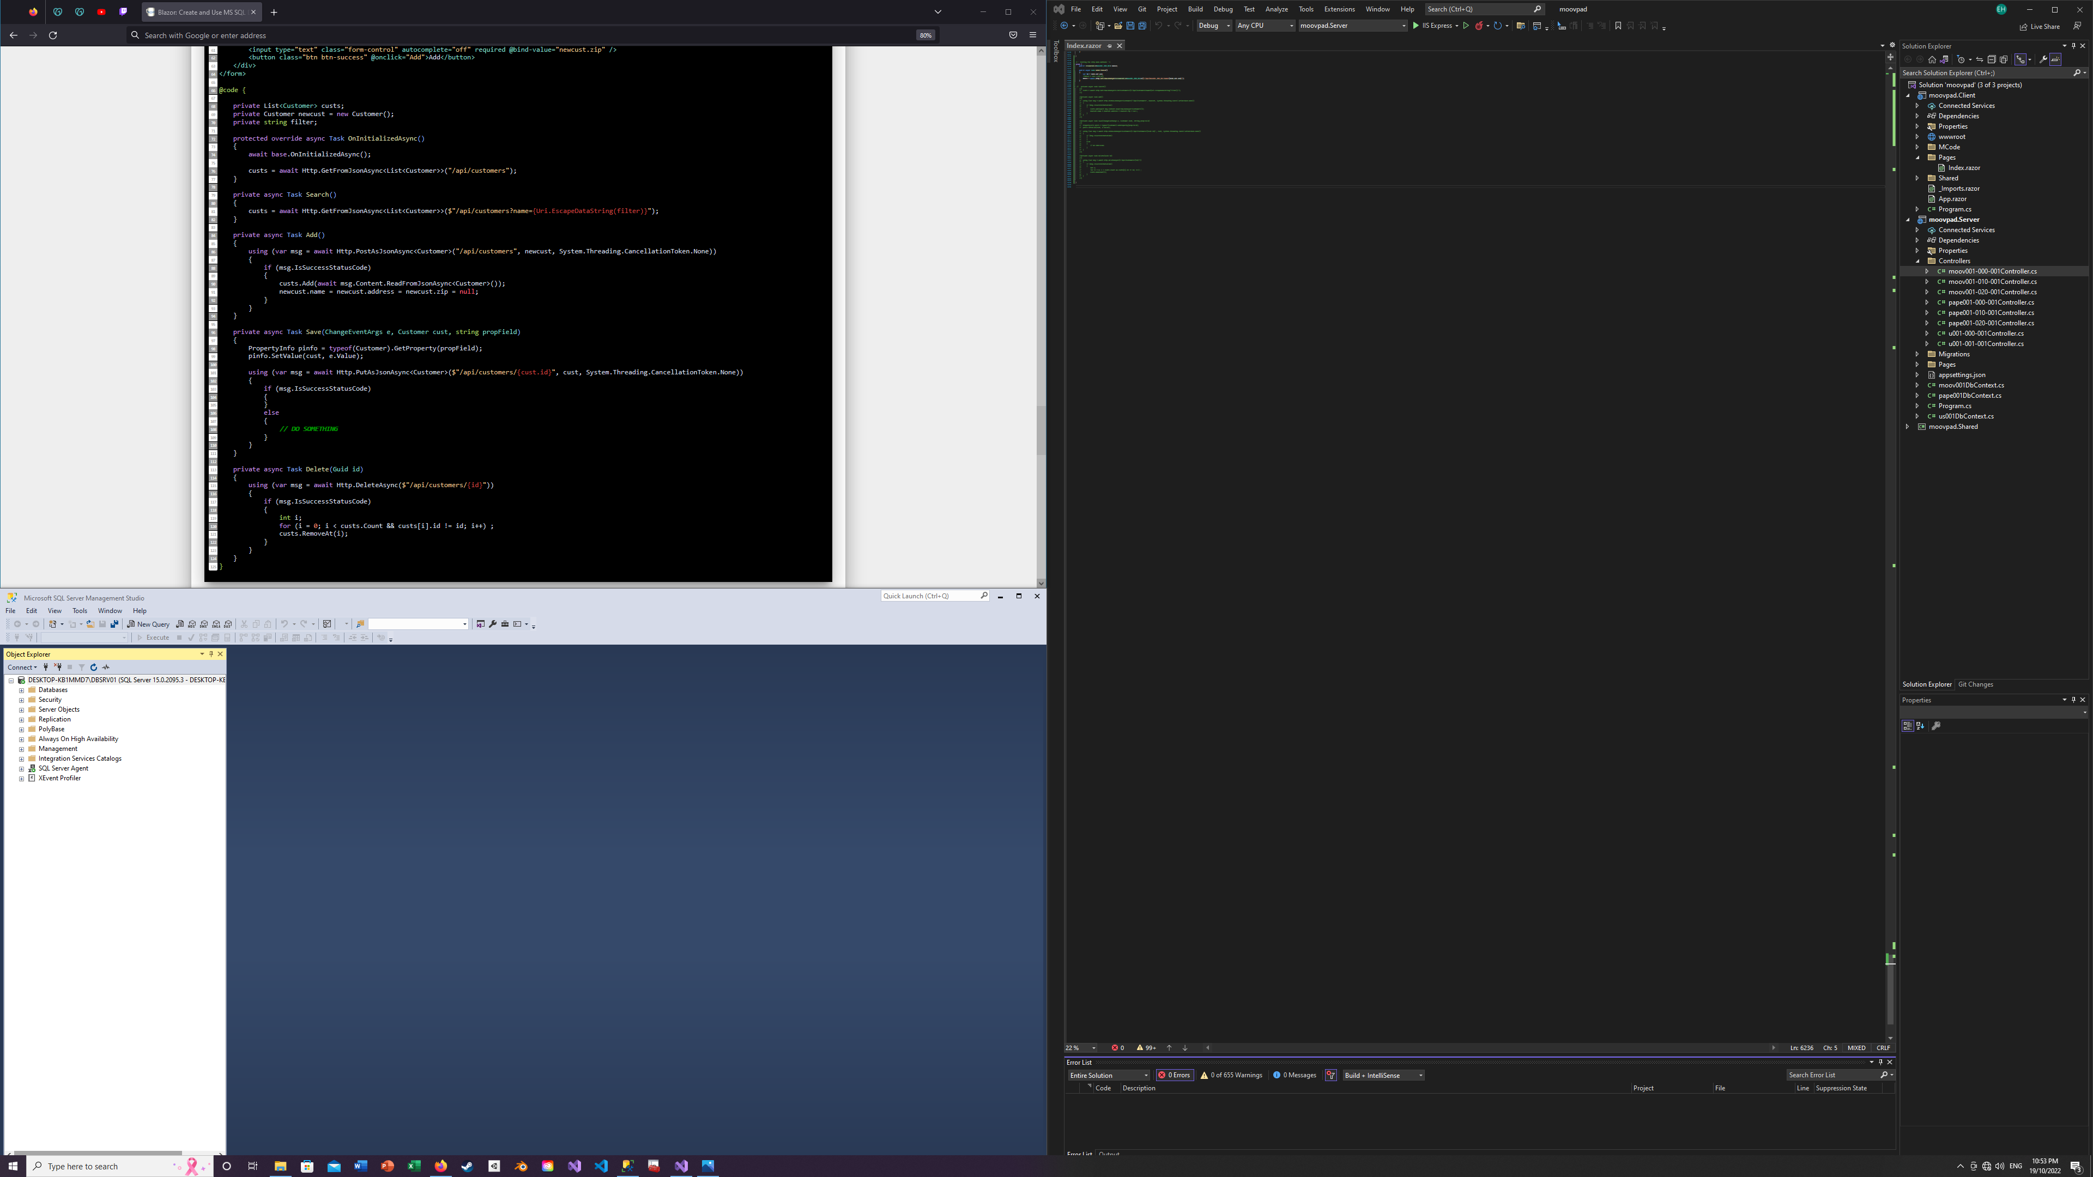Open Connect dropdown in Object Explorer

(x=22, y=668)
